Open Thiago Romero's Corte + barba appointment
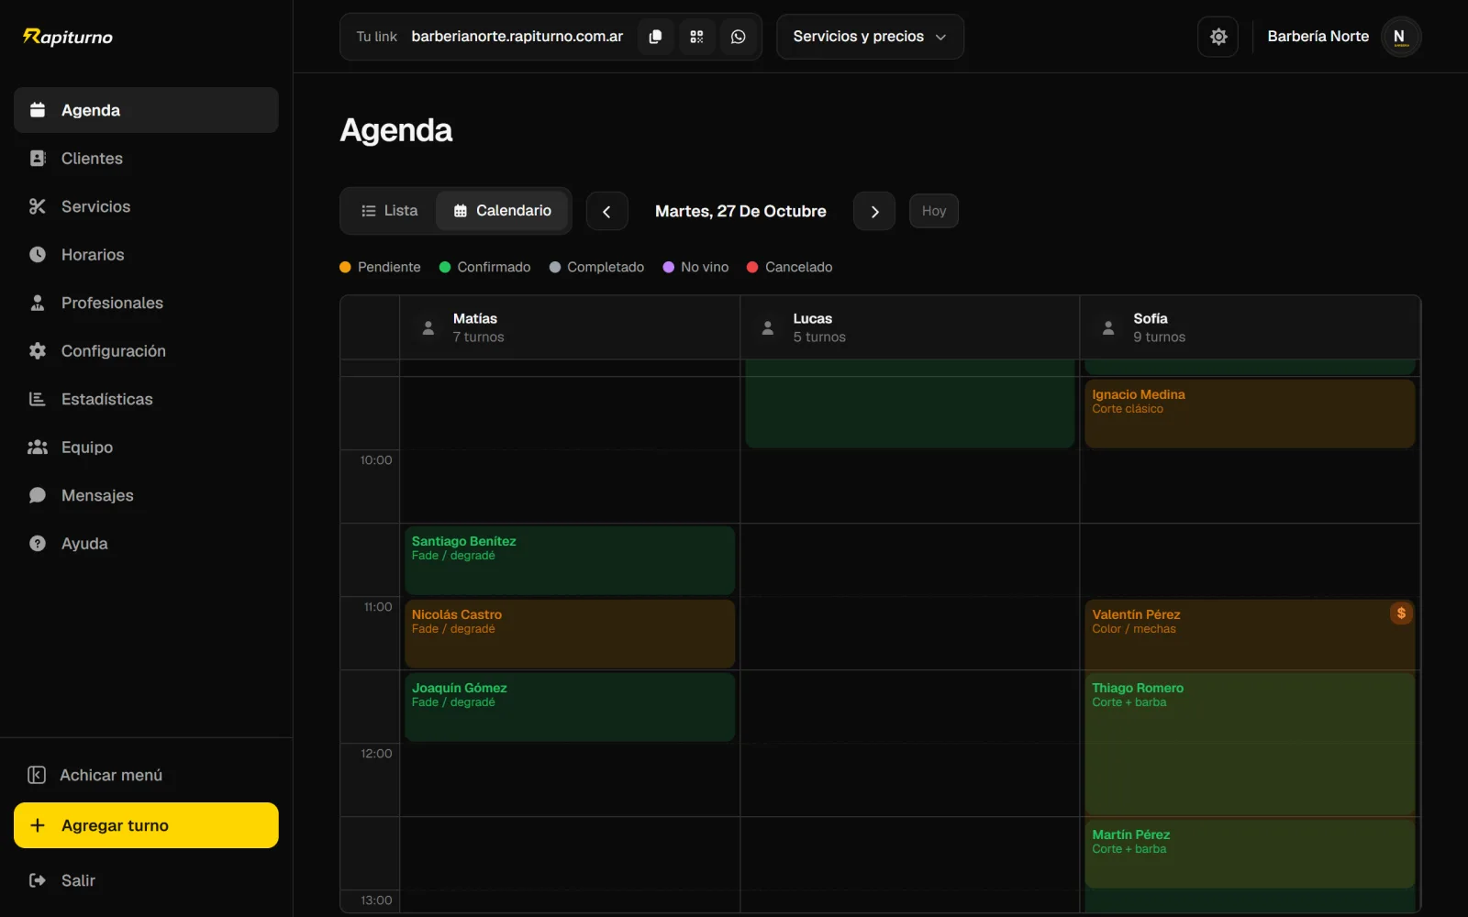 pyautogui.click(x=1250, y=744)
